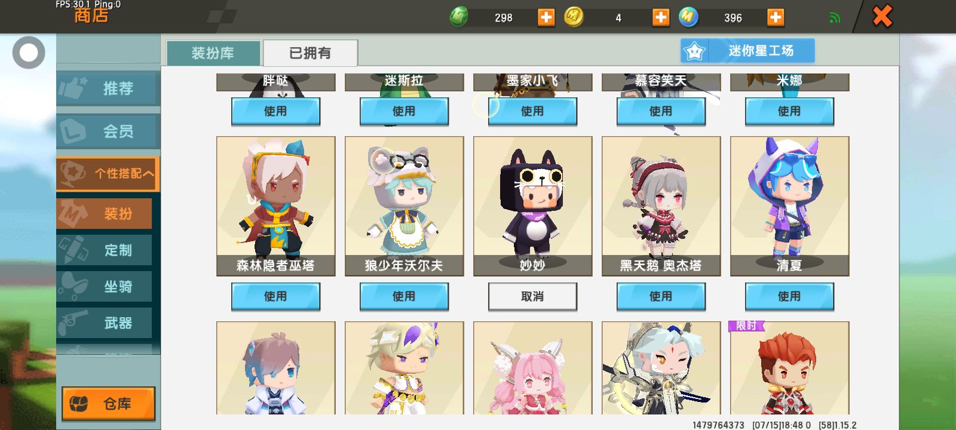Switch to the 装扮库 costume library tab
The height and width of the screenshot is (430, 956).
pos(213,53)
